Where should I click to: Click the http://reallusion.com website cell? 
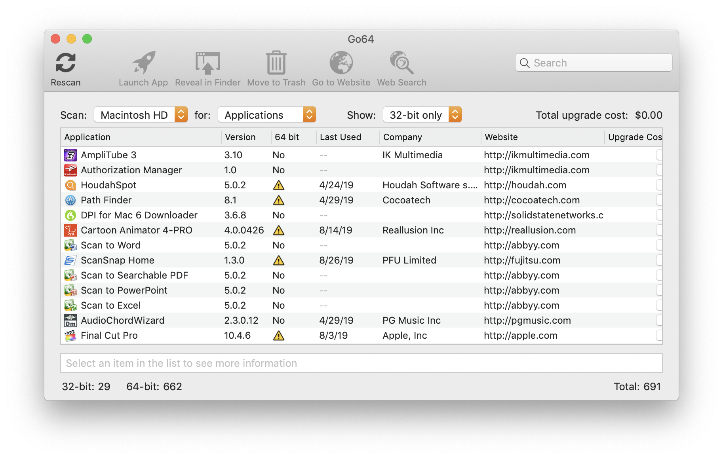(x=530, y=230)
